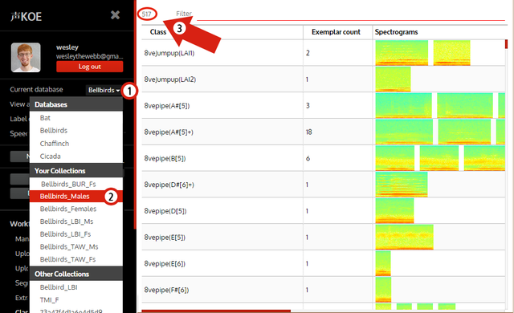Select the 8vepipe(D[5]) class cell
Viewport: 514px width, 313px height.
click(222, 211)
